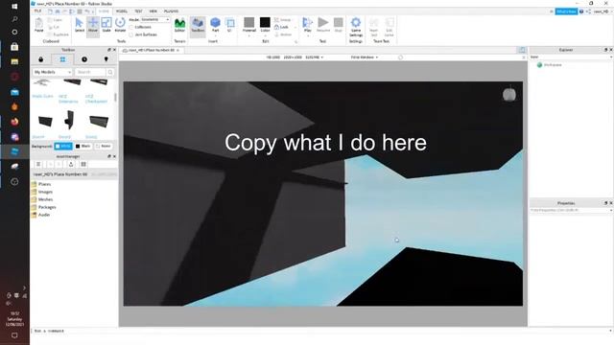Select Black toolbox background option
The image size is (614, 345).
83,147
